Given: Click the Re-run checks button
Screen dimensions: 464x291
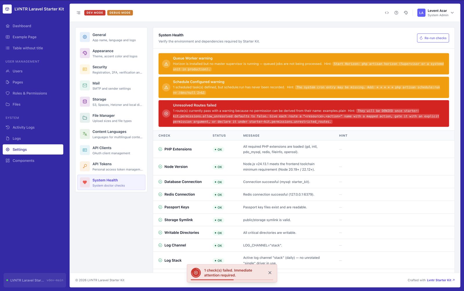Looking at the screenshot, I should pyautogui.click(x=433, y=38).
